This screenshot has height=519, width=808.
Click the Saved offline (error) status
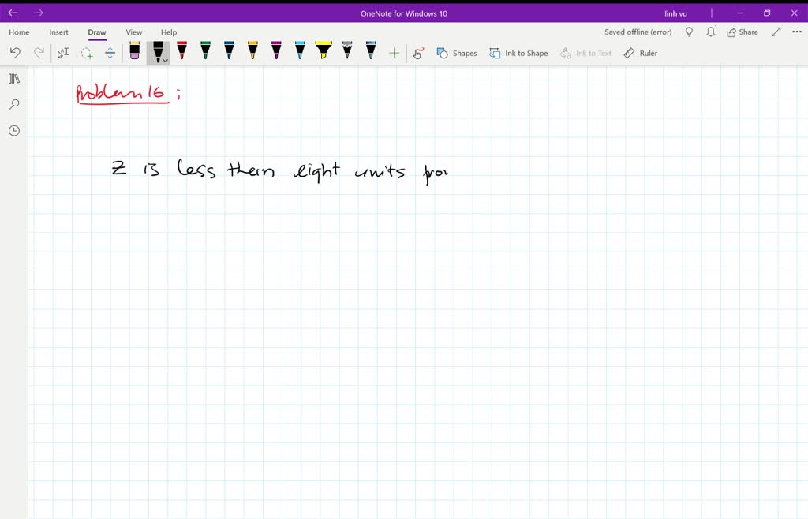(x=638, y=32)
